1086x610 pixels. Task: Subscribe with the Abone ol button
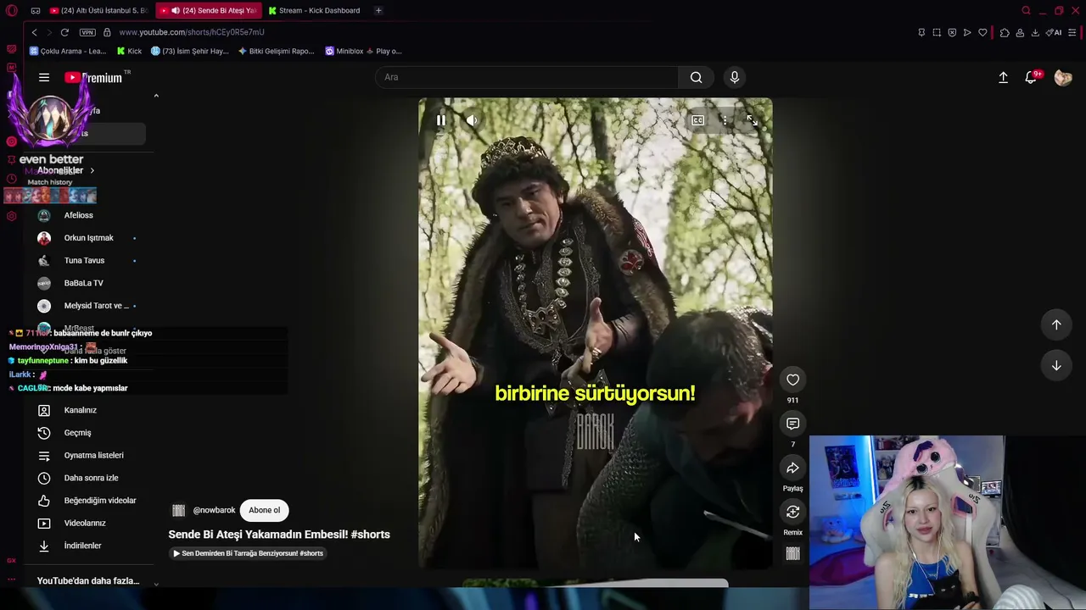click(264, 510)
